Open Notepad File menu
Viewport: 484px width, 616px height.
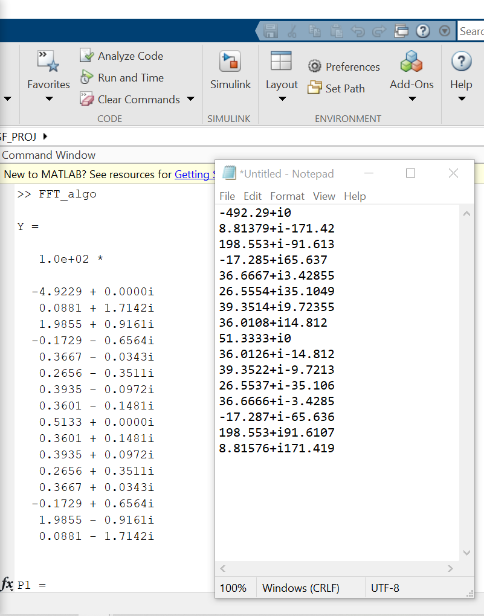pos(227,196)
